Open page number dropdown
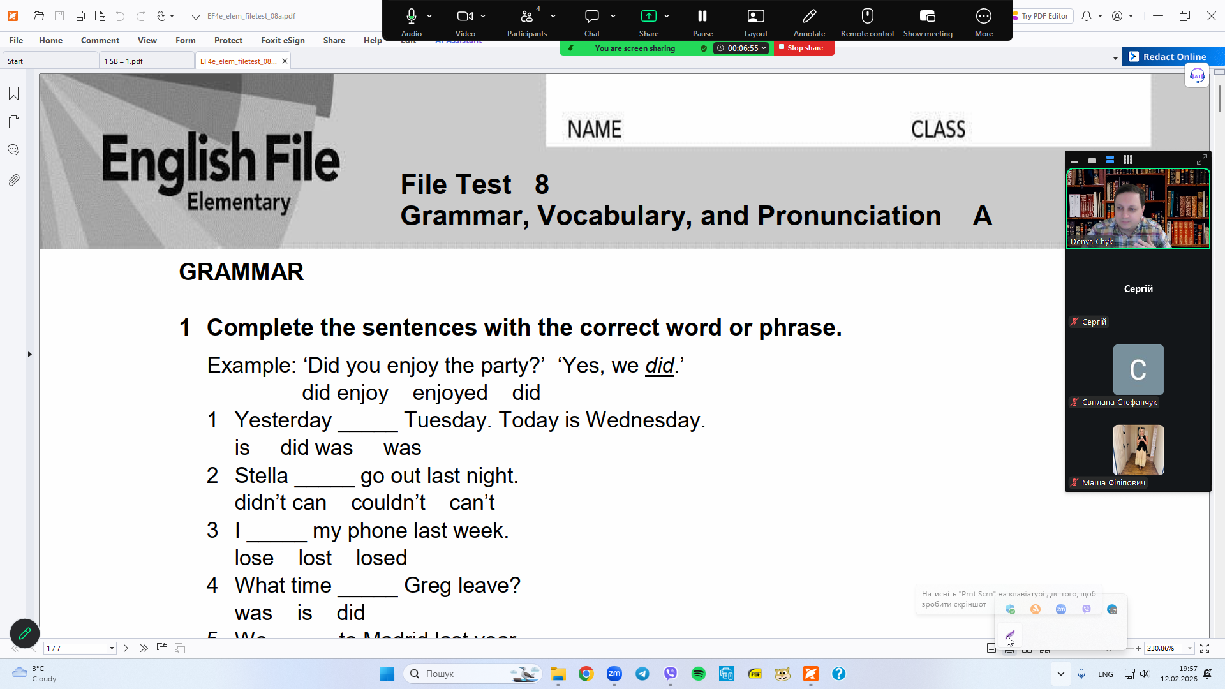Image resolution: width=1225 pixels, height=689 pixels. [112, 648]
